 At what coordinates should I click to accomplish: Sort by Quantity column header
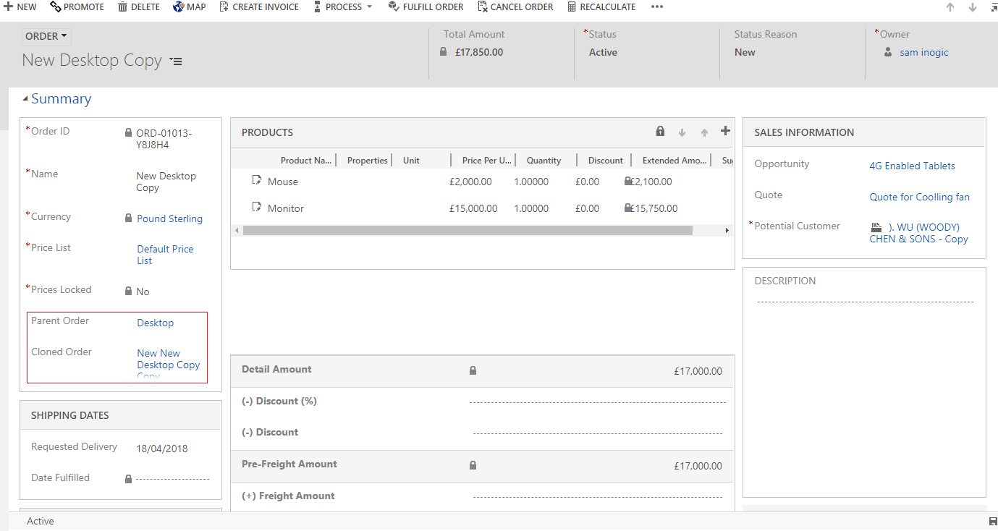click(x=544, y=161)
